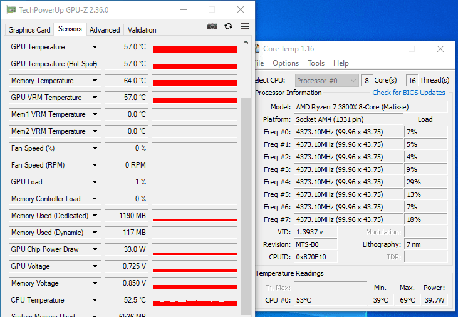Open Memory Controller Load dropdown
This screenshot has width=458, height=317.
click(x=95, y=199)
